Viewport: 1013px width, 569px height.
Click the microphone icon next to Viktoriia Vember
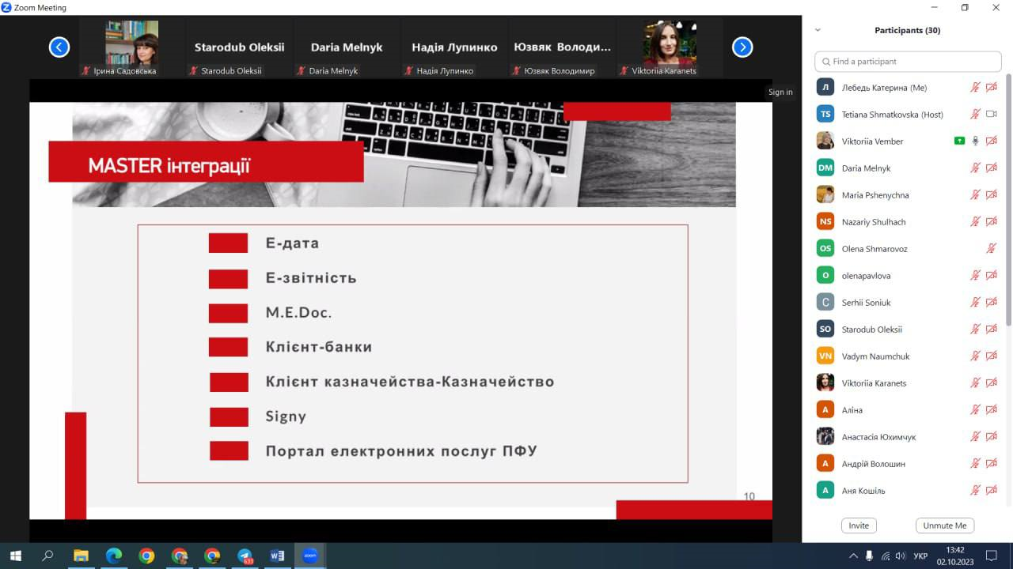coord(975,140)
